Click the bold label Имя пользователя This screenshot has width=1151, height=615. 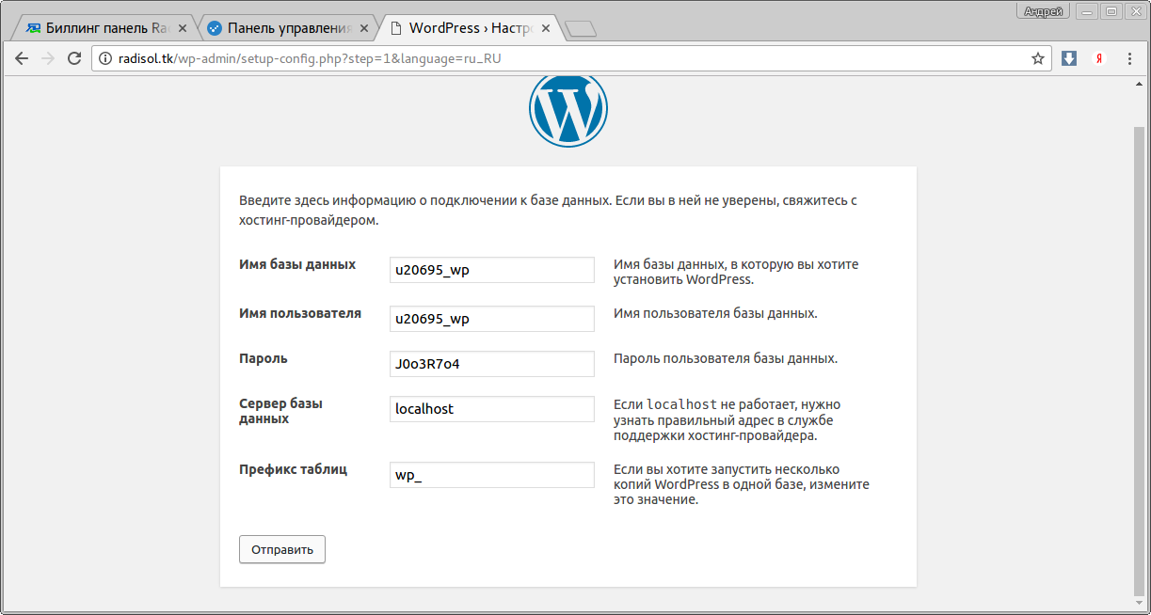coord(300,313)
